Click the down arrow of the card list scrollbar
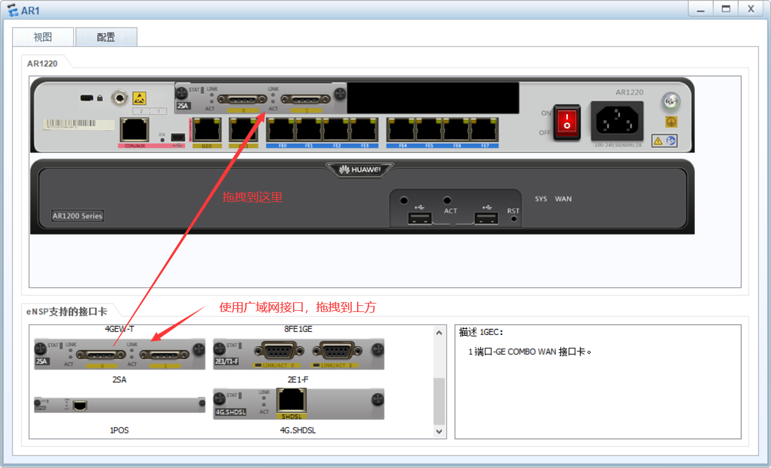The width and height of the screenshot is (771, 468). point(439,431)
